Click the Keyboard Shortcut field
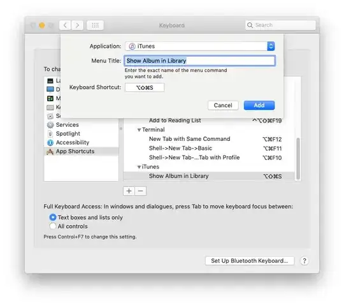 point(145,87)
